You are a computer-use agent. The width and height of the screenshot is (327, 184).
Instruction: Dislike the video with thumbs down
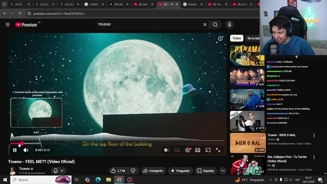click(x=133, y=171)
